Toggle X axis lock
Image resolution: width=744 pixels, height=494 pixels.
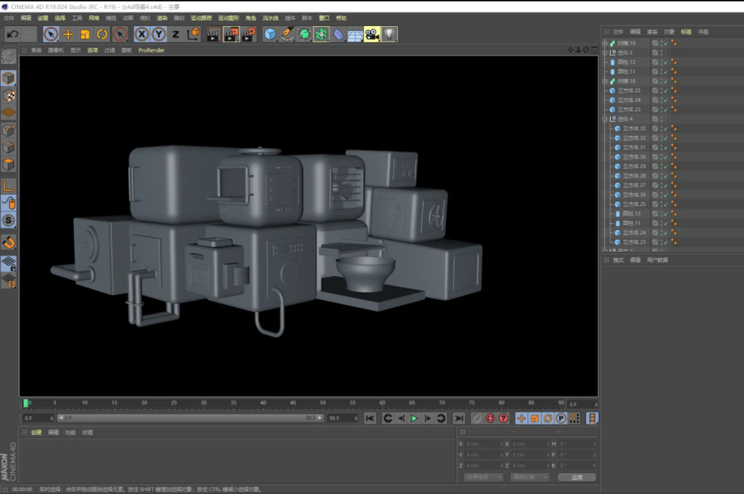tap(142, 34)
